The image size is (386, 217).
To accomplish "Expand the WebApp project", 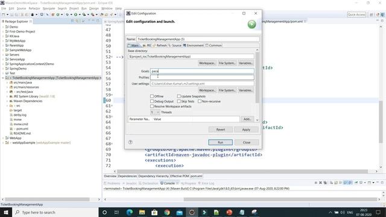I will point(3,138).
